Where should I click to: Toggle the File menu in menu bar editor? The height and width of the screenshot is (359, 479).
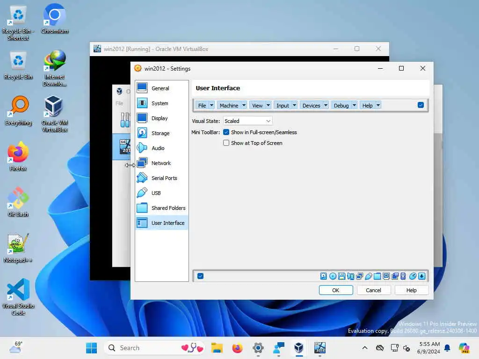(x=202, y=105)
